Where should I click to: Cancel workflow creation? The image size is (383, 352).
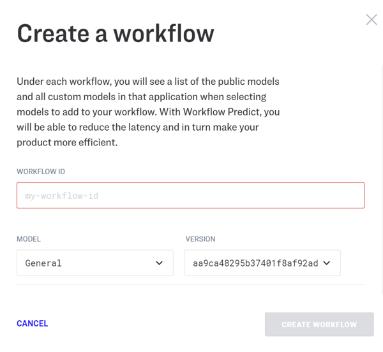tap(33, 323)
